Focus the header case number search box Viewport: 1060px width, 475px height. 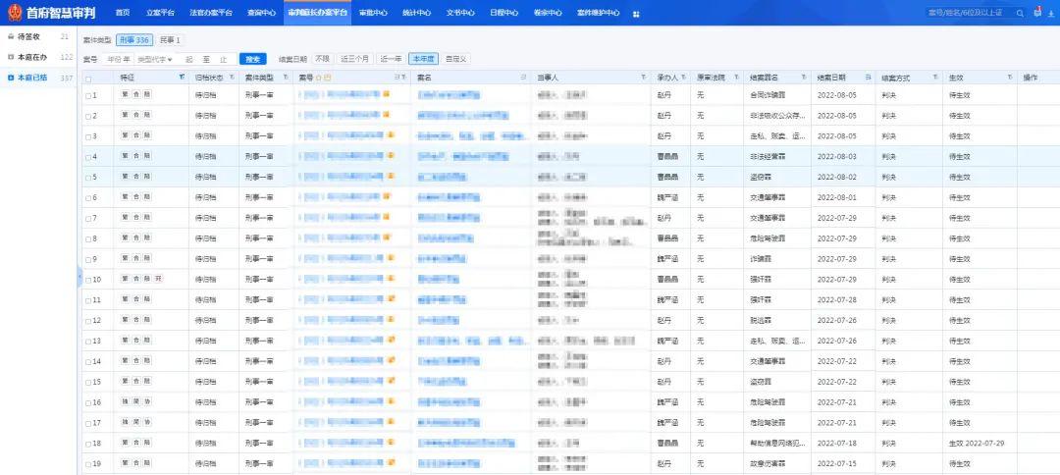970,13
